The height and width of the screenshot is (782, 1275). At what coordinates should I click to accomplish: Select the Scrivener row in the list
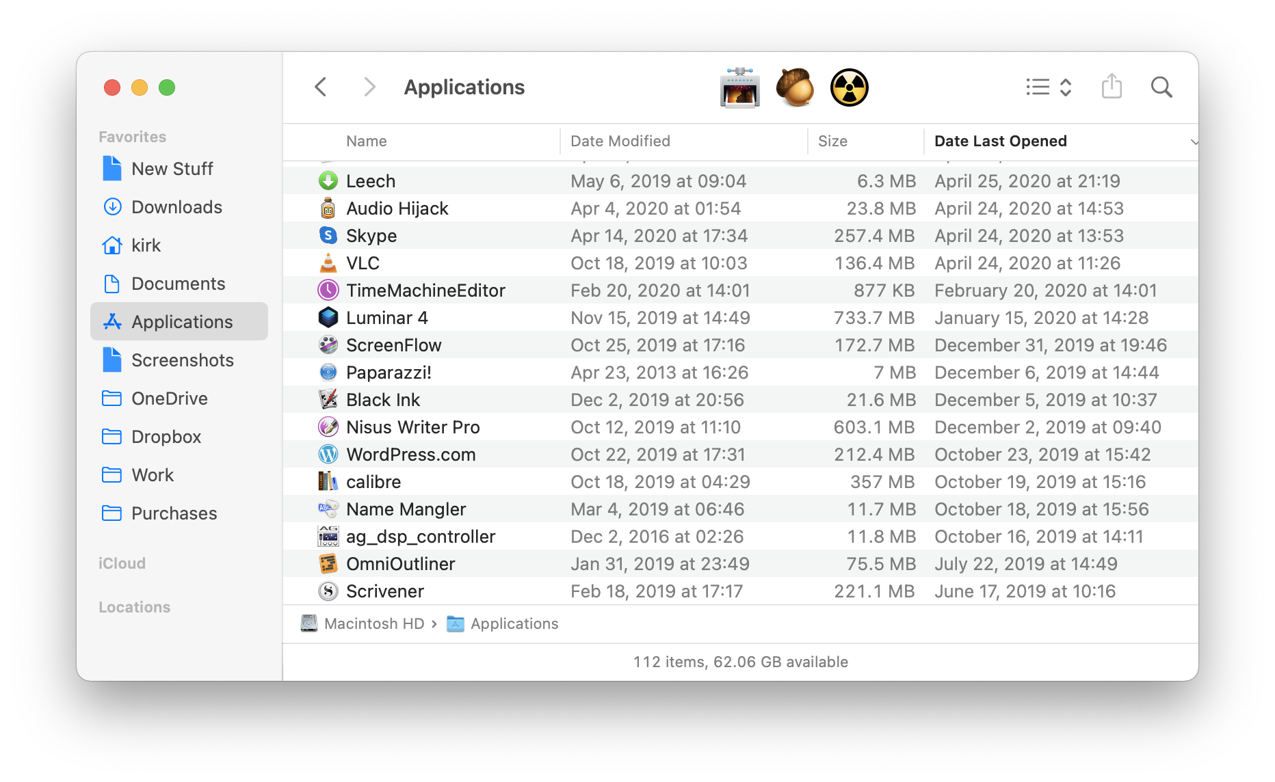385,591
